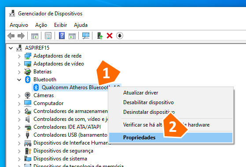Open the Arquivo menu
The image size is (246, 167).
click(x=19, y=25)
